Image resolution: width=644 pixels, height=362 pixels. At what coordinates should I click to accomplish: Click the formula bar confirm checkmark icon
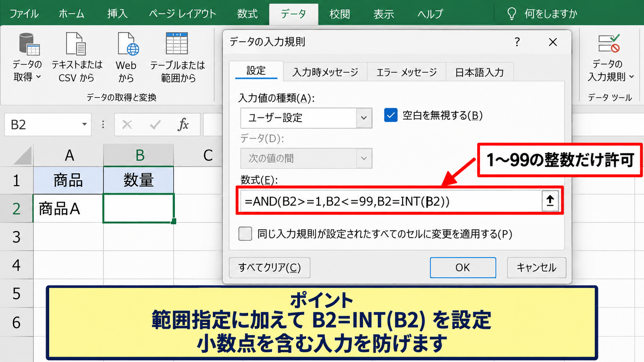click(x=155, y=125)
